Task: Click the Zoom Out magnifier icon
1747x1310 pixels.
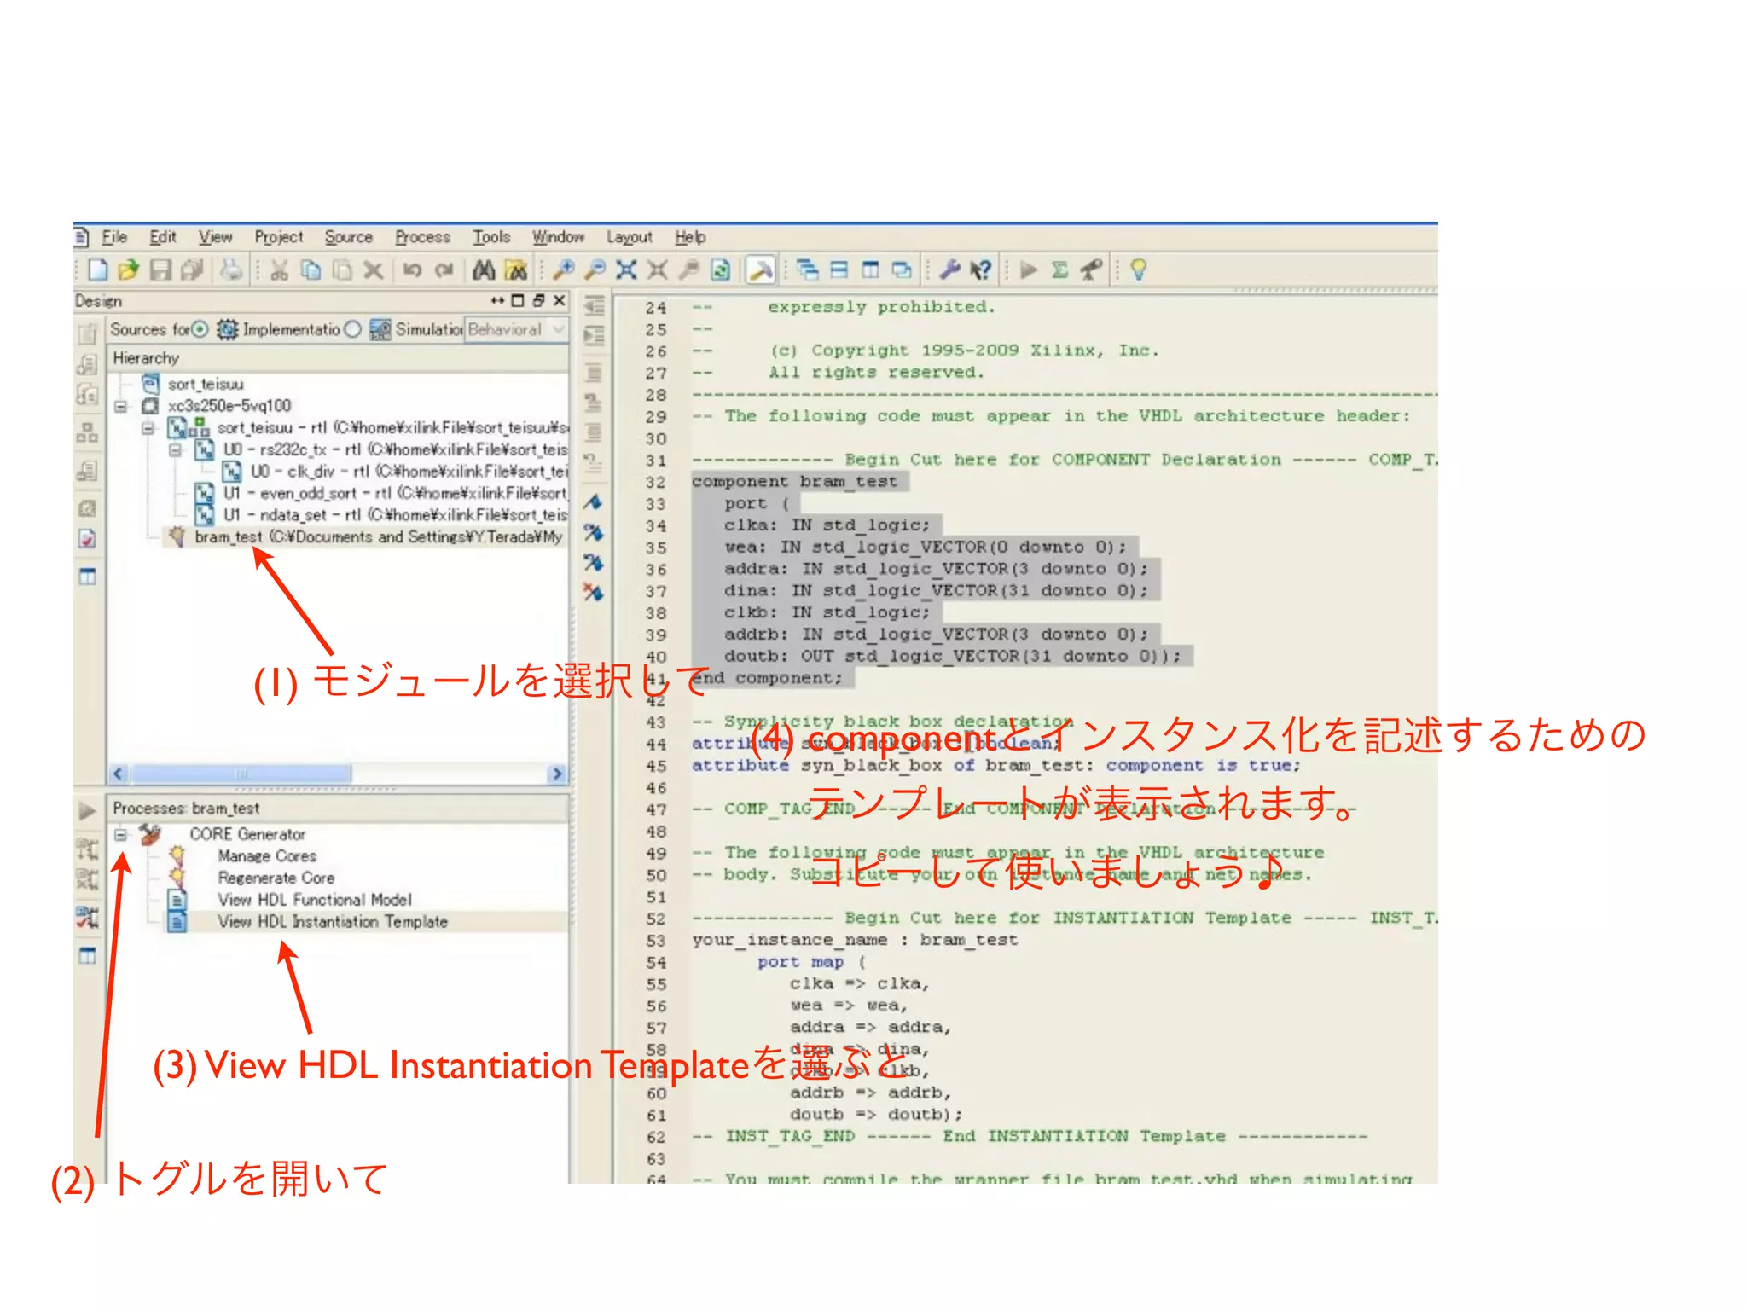Action: (595, 270)
